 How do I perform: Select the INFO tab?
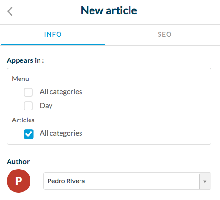click(x=53, y=34)
